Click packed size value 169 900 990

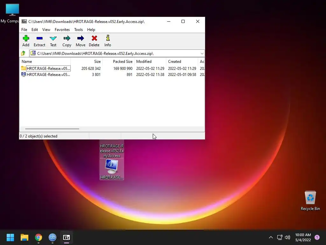point(123,68)
